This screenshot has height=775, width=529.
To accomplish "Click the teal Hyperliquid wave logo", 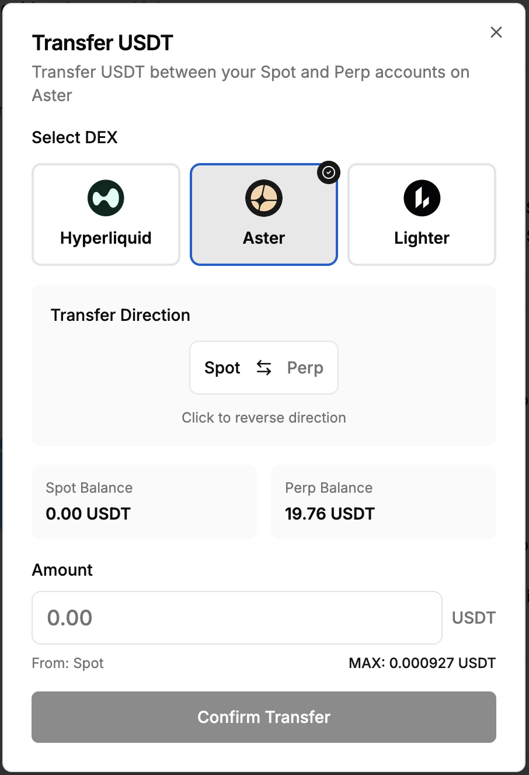I will point(105,198).
